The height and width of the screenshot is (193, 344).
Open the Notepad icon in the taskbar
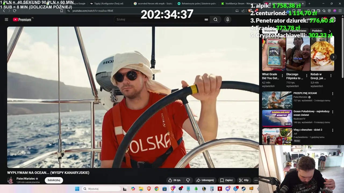coord(188,189)
